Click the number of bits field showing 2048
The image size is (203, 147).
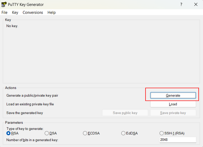point(178,140)
